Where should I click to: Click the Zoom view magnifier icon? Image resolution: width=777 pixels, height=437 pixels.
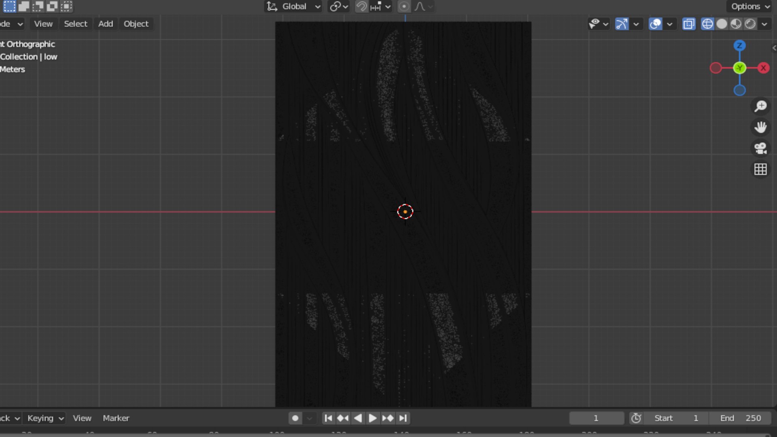[761, 106]
